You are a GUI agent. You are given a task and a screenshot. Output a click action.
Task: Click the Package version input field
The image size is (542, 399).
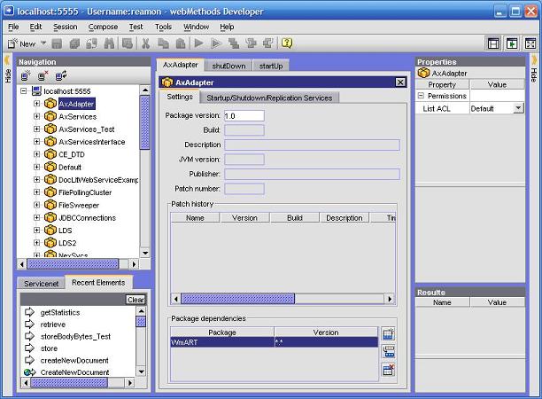pyautogui.click(x=244, y=115)
